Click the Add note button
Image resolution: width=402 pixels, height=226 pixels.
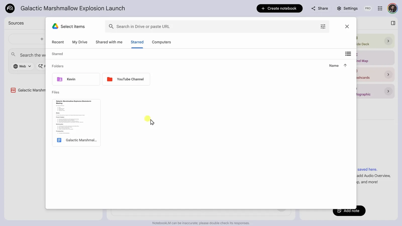349,211
